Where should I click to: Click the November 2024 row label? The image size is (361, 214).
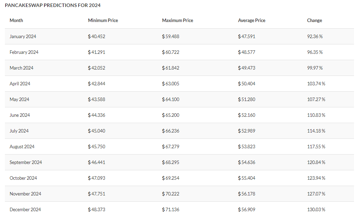[x=25, y=194]
